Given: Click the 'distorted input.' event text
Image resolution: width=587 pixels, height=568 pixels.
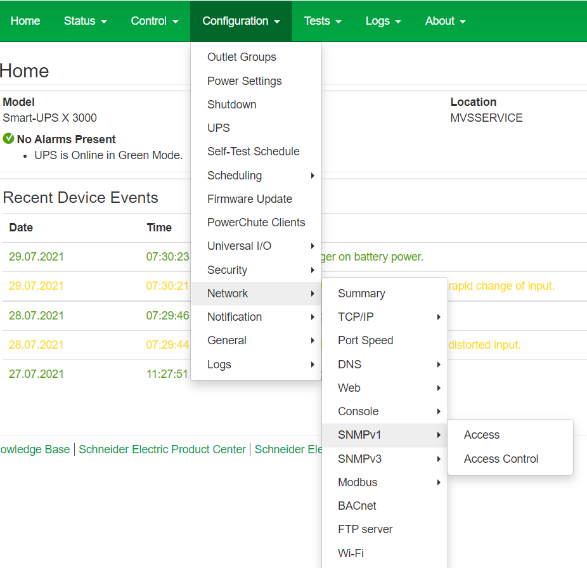Looking at the screenshot, I should [484, 345].
